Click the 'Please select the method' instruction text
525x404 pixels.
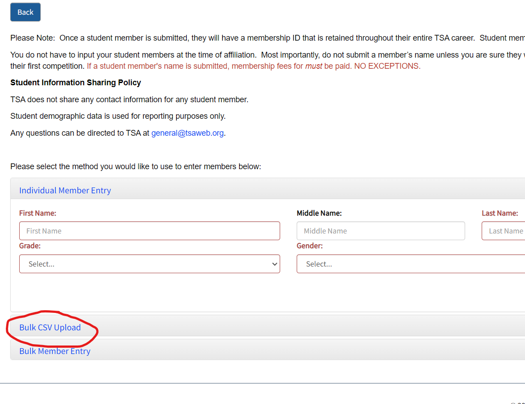click(135, 167)
